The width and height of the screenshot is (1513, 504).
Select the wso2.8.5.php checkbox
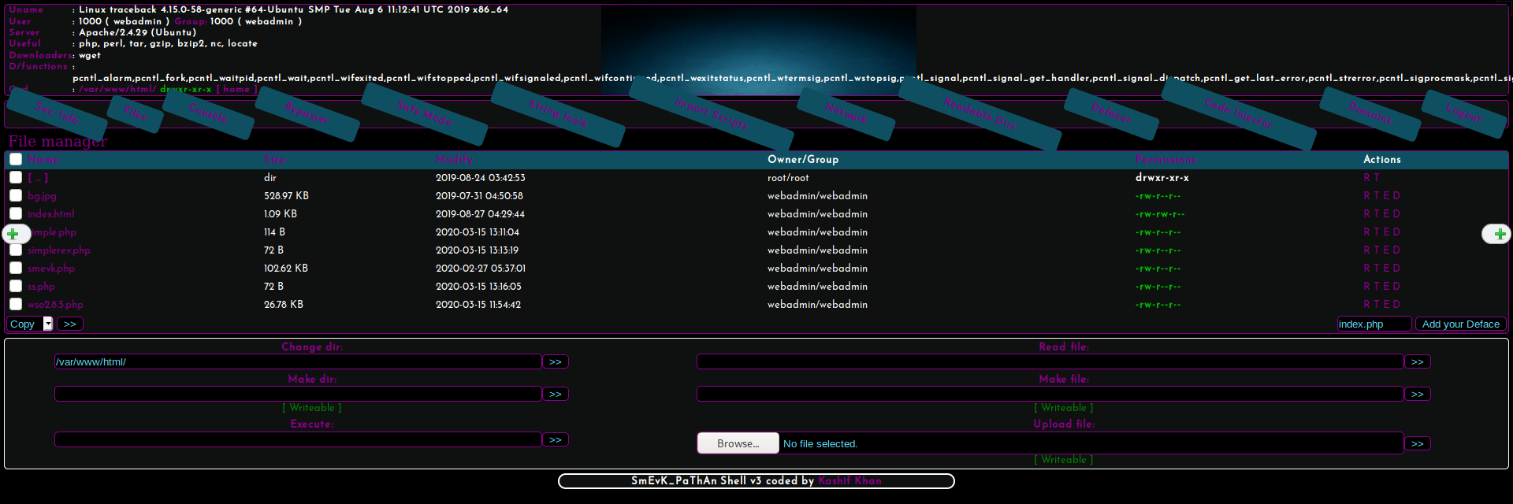pos(16,305)
